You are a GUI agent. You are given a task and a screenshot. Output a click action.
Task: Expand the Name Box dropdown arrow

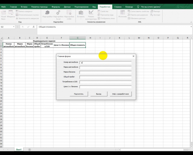coord(14,27)
